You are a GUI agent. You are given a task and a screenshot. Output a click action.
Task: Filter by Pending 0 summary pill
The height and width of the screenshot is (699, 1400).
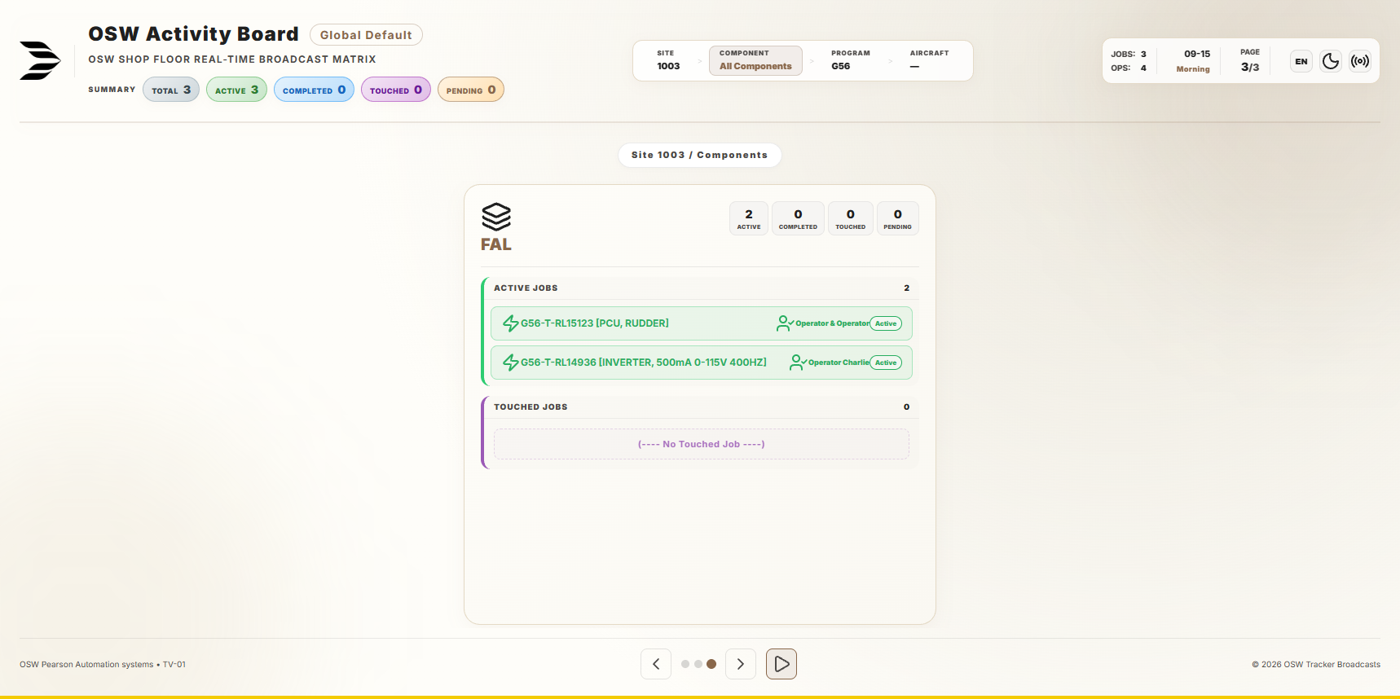click(x=471, y=90)
